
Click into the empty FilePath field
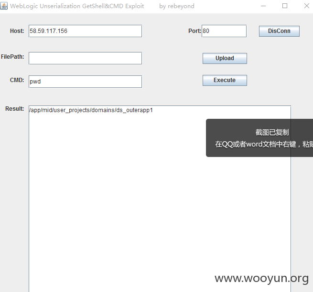point(85,58)
